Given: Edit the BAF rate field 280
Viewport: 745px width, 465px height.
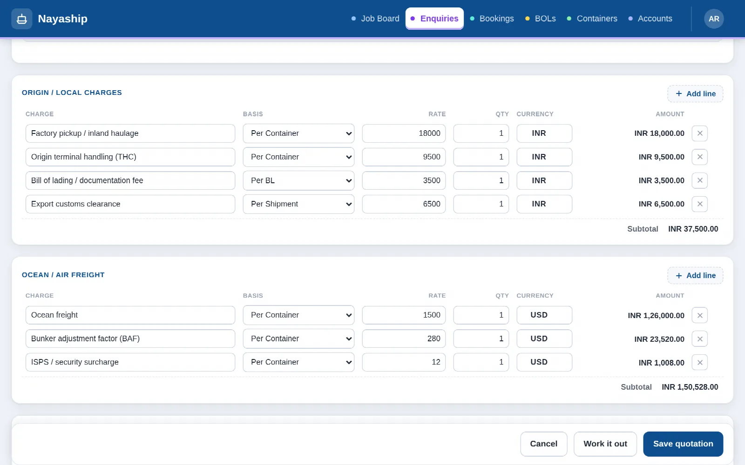Looking at the screenshot, I should point(404,339).
